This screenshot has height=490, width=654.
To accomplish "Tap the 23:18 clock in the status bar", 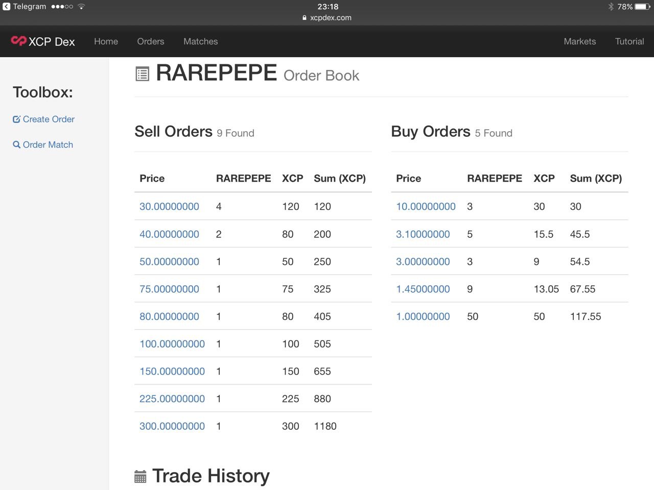I will [x=328, y=7].
